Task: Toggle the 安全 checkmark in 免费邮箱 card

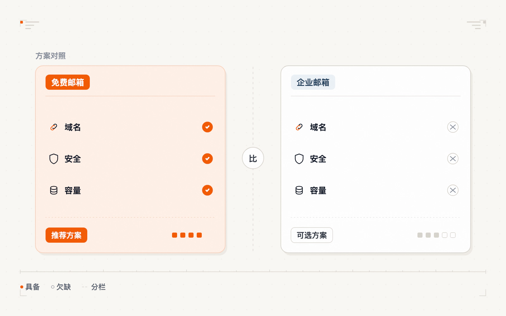Action: click(207, 159)
